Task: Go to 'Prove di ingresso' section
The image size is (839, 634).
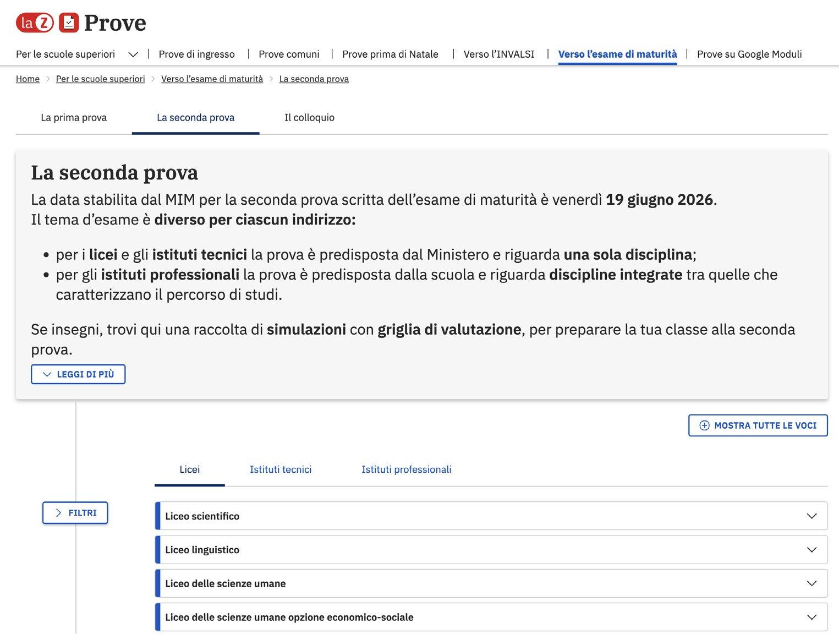Action: [196, 54]
